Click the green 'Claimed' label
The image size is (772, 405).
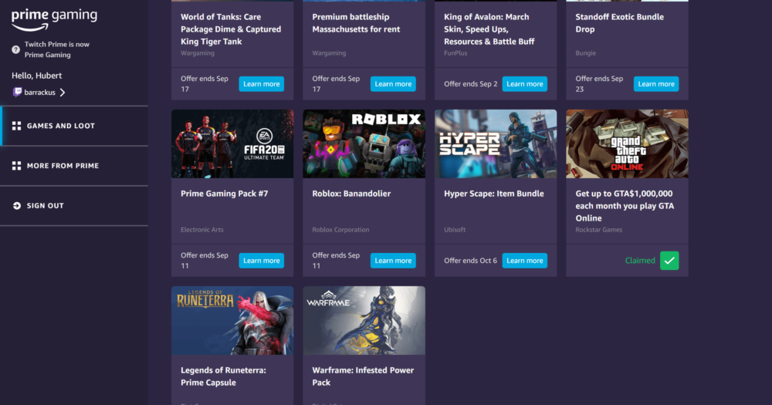coord(640,260)
